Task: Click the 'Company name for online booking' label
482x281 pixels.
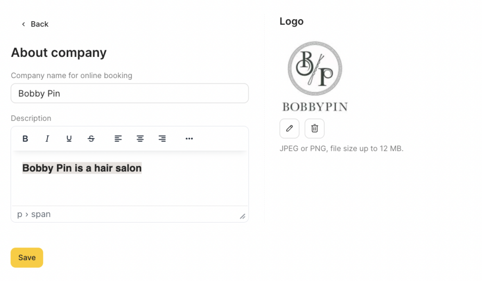Action: tap(72, 75)
